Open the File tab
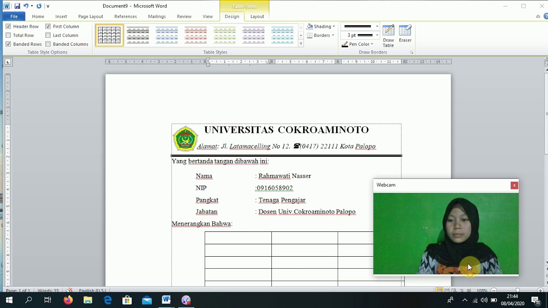 pos(14,16)
